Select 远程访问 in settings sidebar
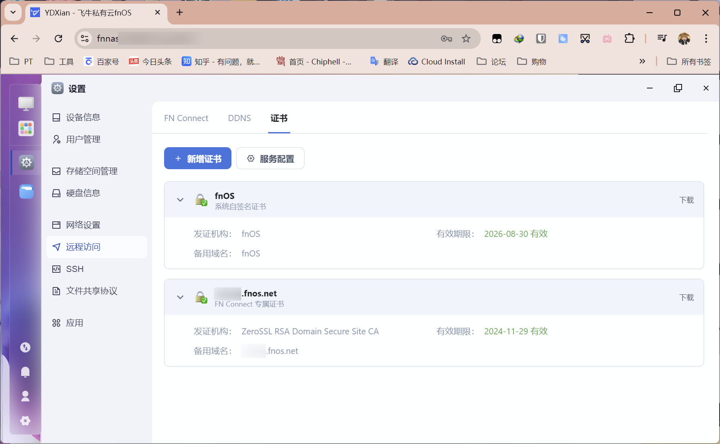 97,247
